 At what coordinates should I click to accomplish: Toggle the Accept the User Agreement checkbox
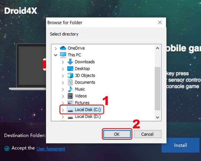pyautogui.click(x=7, y=149)
